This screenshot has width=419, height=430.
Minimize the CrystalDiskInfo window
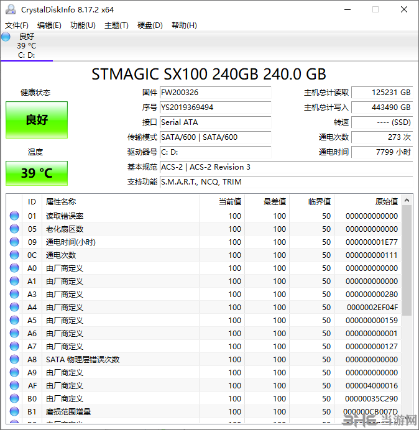348,9
